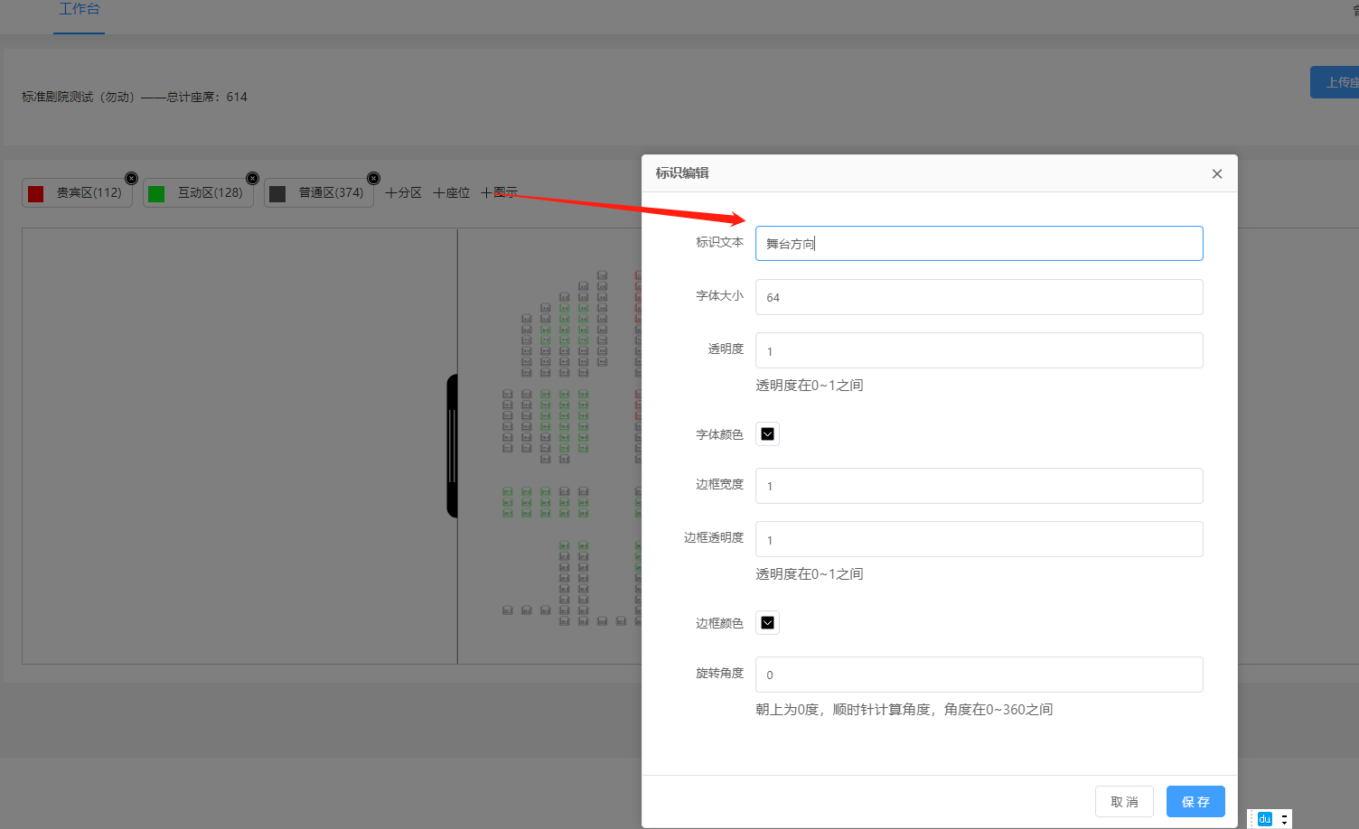Focus the 标识文本 text field
Screen dimensions: 1359x829
pos(979,244)
